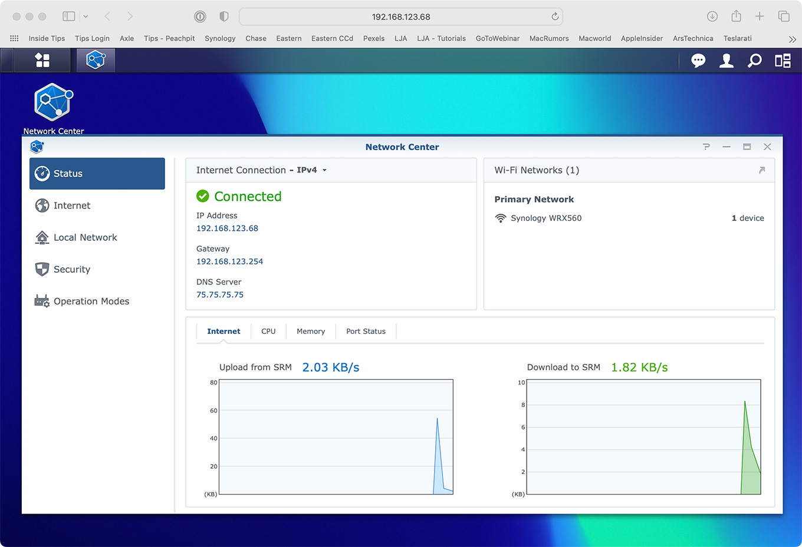Show more bookmarks overflow chevron

pyautogui.click(x=792, y=39)
